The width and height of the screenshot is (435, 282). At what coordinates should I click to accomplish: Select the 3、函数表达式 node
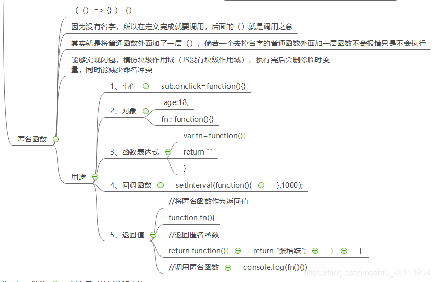coord(135,152)
